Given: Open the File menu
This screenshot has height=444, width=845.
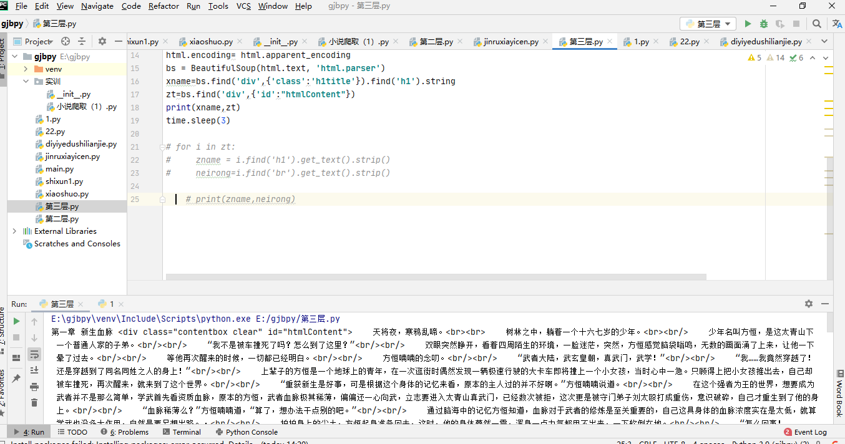Looking at the screenshot, I should 21,6.
